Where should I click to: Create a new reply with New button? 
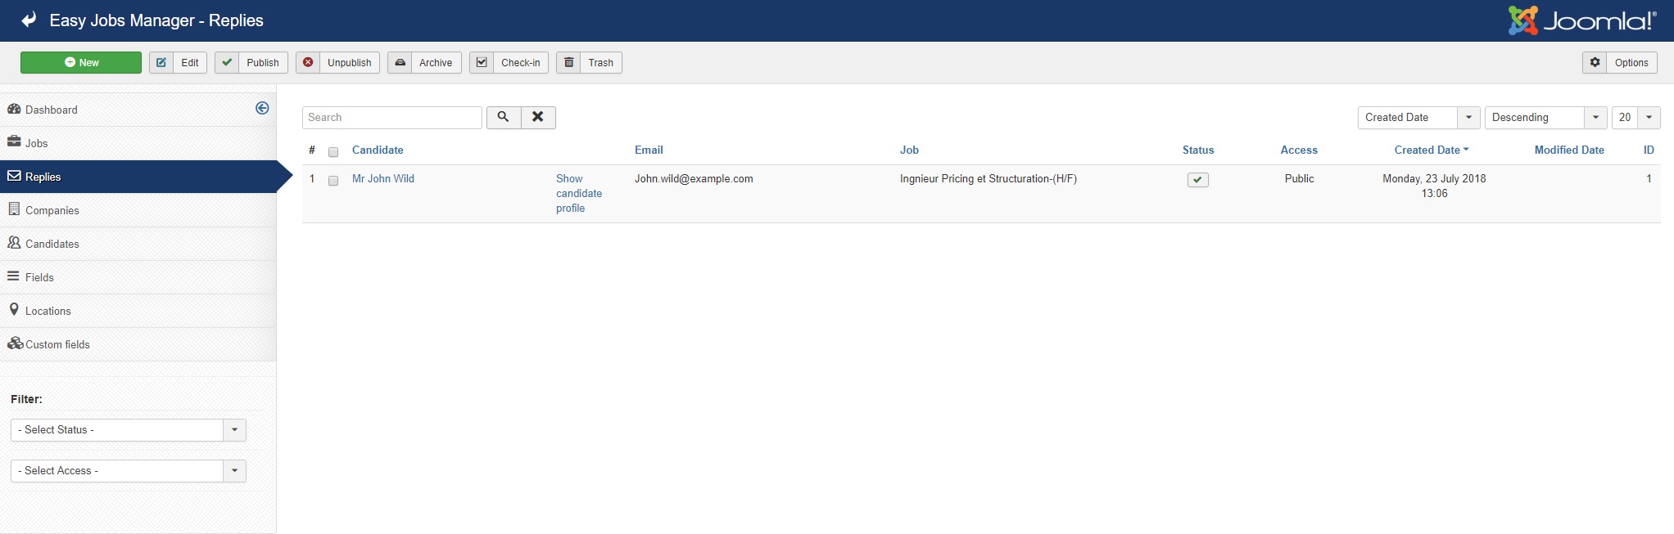[x=81, y=63]
